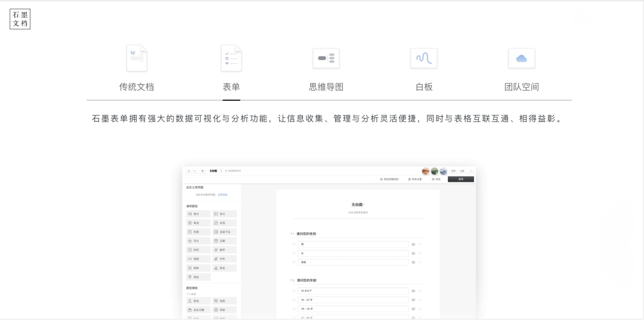Select the radio button for 26 - 30 岁
The width and height of the screenshot is (644, 320).
[x=294, y=309]
